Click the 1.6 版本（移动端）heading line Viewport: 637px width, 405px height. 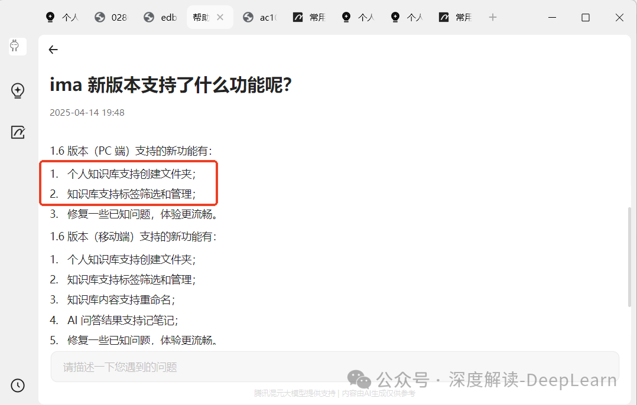(x=134, y=237)
